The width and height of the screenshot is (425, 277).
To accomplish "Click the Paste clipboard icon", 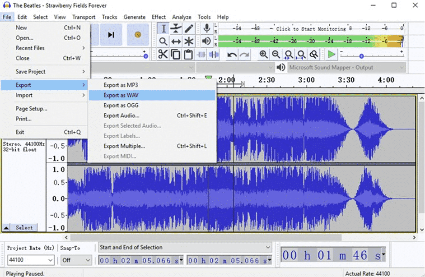I will click(189, 54).
